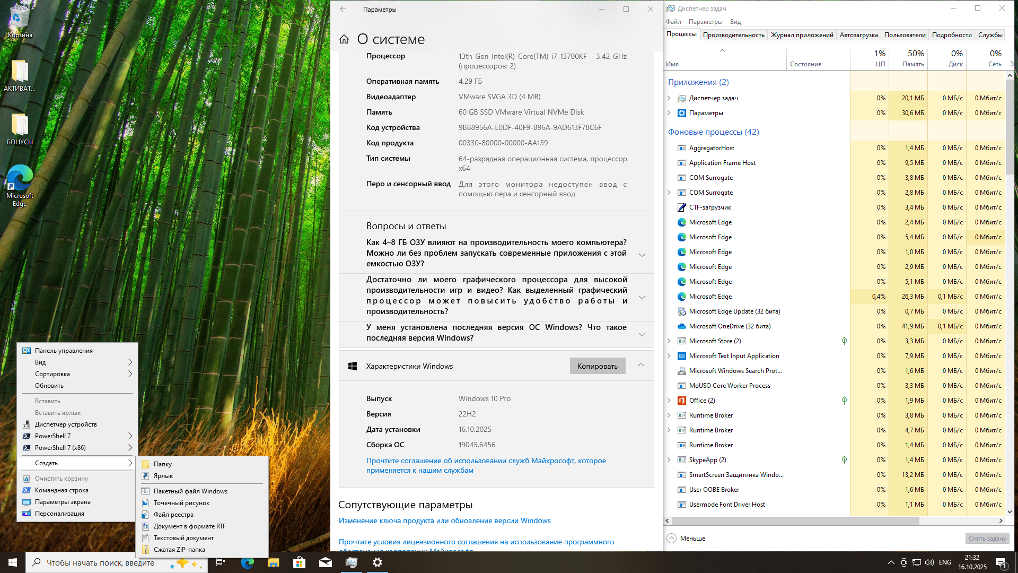Click the Home icon in Settings
Screen dimensions: 1018x573
(344, 39)
